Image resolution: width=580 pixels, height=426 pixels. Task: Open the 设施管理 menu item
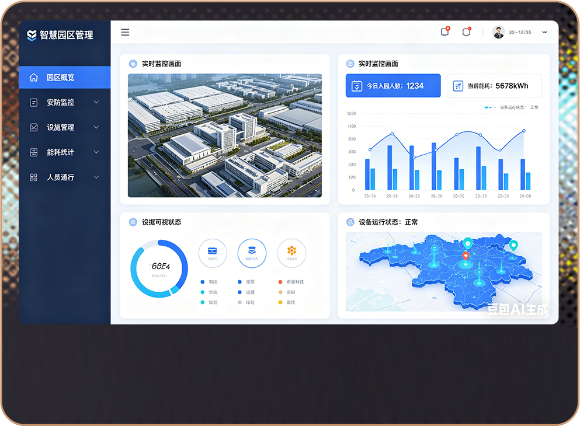point(65,127)
